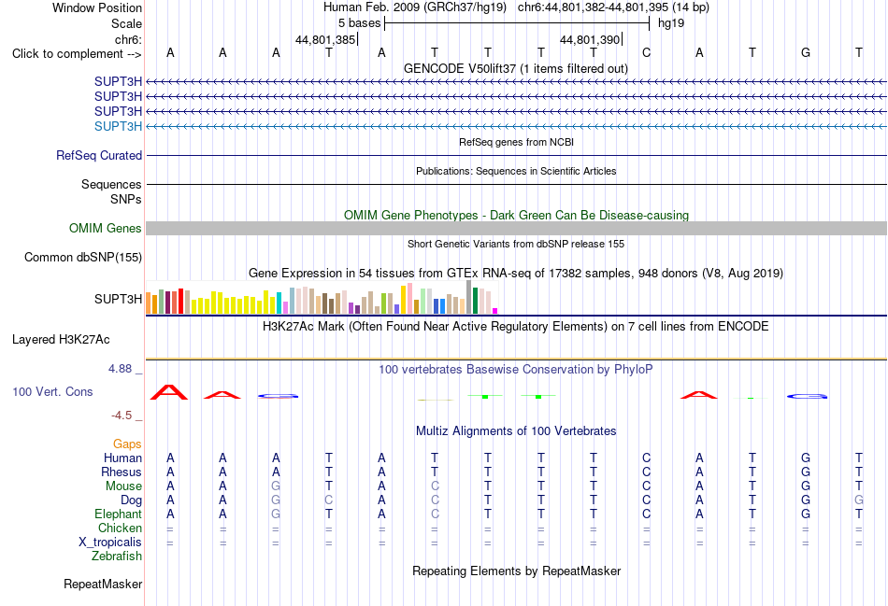Click the 44,801,385 ruler coordinate

(325, 39)
